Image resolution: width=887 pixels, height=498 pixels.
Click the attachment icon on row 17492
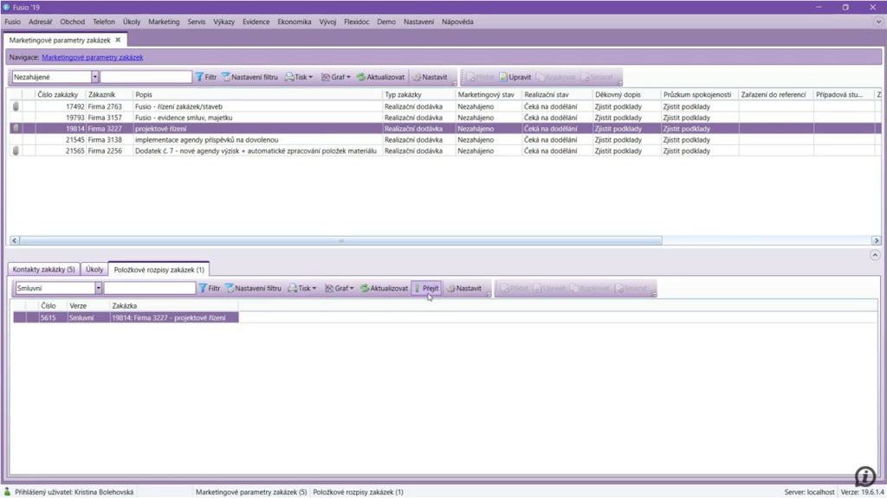tap(16, 106)
